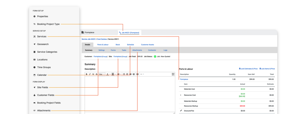This screenshot has width=306, height=114.
Task: Click the fullscreen expand editor icon
Action: tap(173, 74)
